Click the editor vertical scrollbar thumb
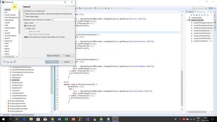The image size is (217, 122). tap(182, 88)
